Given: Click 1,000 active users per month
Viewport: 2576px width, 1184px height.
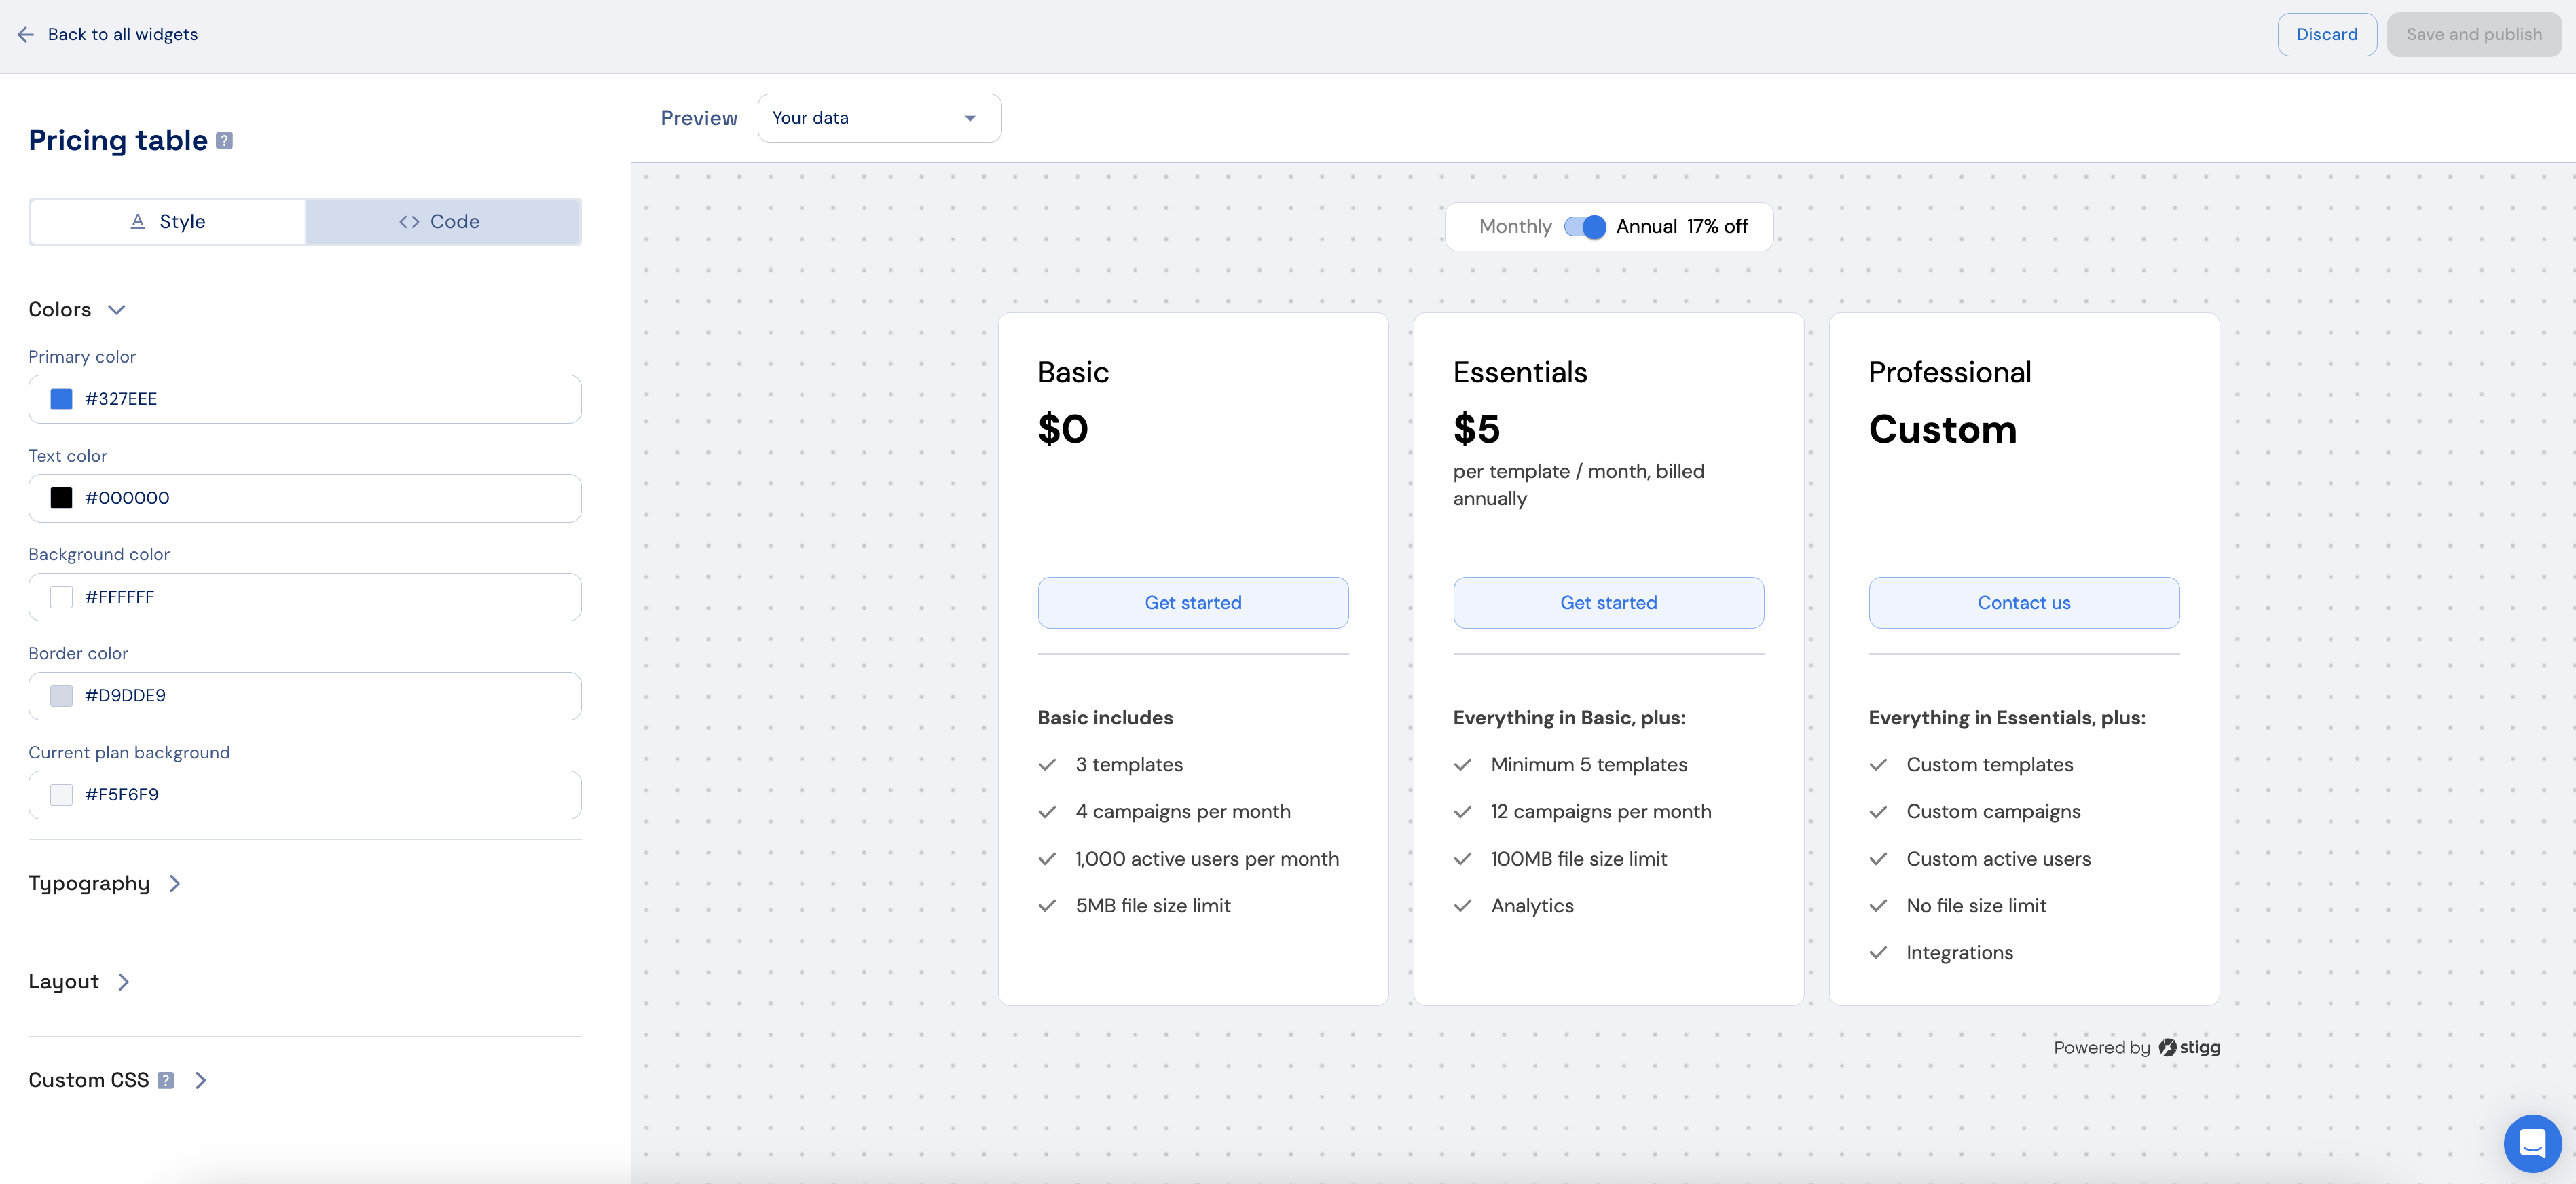Looking at the screenshot, I should pyautogui.click(x=1207, y=859).
